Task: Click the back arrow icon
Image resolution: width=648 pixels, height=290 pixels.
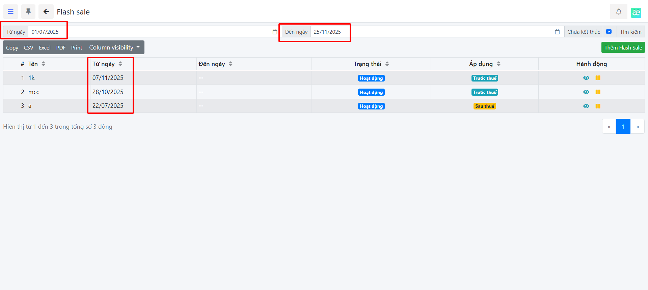Action: tap(46, 12)
